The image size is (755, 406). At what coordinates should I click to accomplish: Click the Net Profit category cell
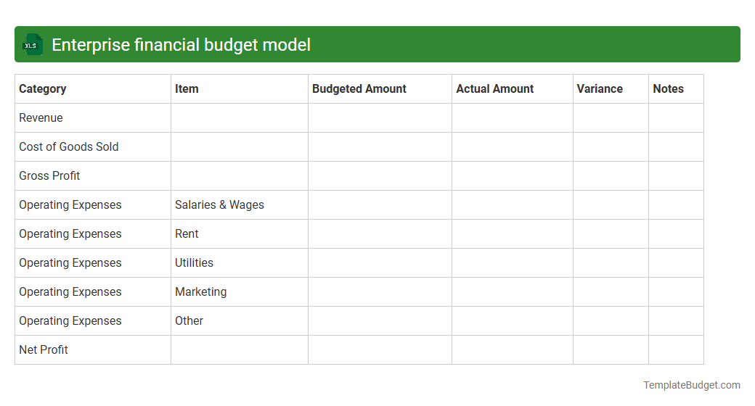coord(93,349)
